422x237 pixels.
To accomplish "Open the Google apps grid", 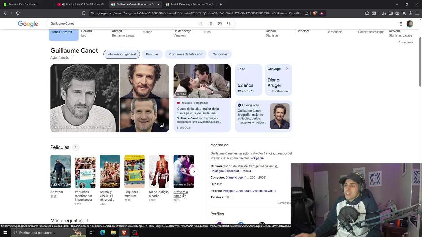I will (400, 24).
